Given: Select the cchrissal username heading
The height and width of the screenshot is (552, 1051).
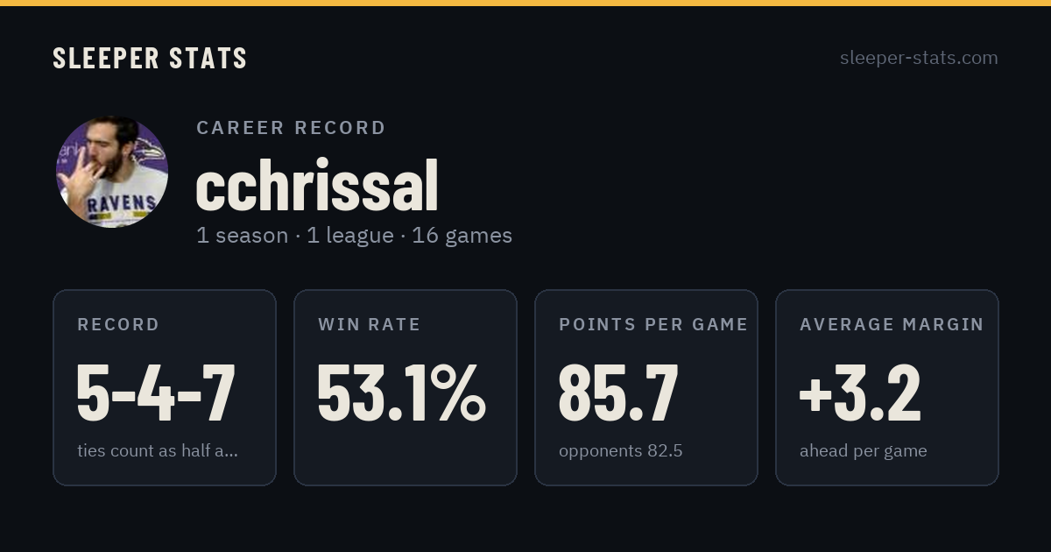Looking at the screenshot, I should (x=317, y=186).
